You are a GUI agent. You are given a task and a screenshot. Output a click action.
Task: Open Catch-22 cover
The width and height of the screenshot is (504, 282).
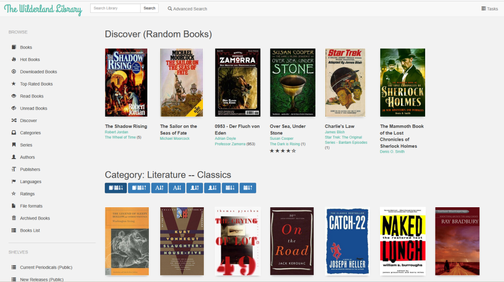point(347,241)
